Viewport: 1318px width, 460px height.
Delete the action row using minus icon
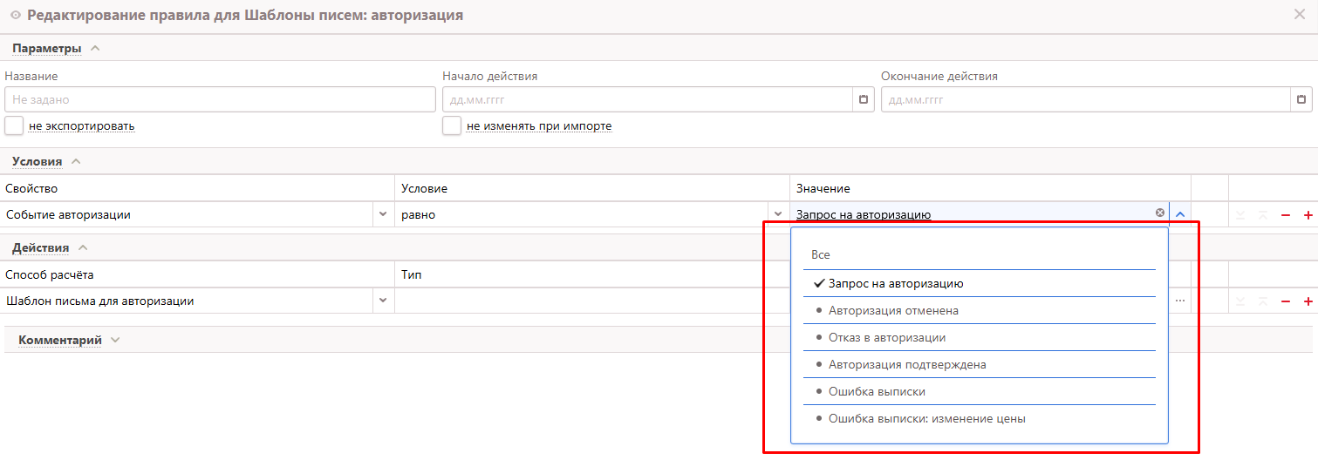tap(1286, 301)
